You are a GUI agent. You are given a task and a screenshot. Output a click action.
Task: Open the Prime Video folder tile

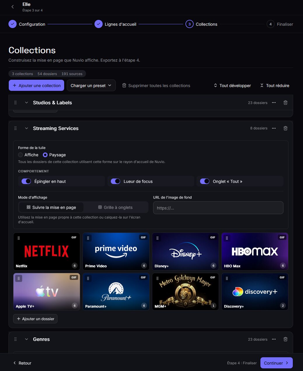coord(116,251)
